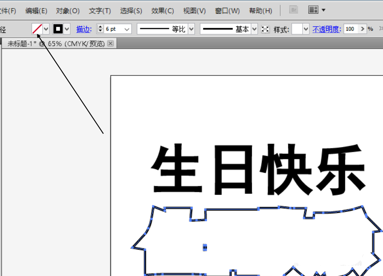This screenshot has width=383, height=276.
Task: Click the stroke weight stepper arrows
Action: 100,29
